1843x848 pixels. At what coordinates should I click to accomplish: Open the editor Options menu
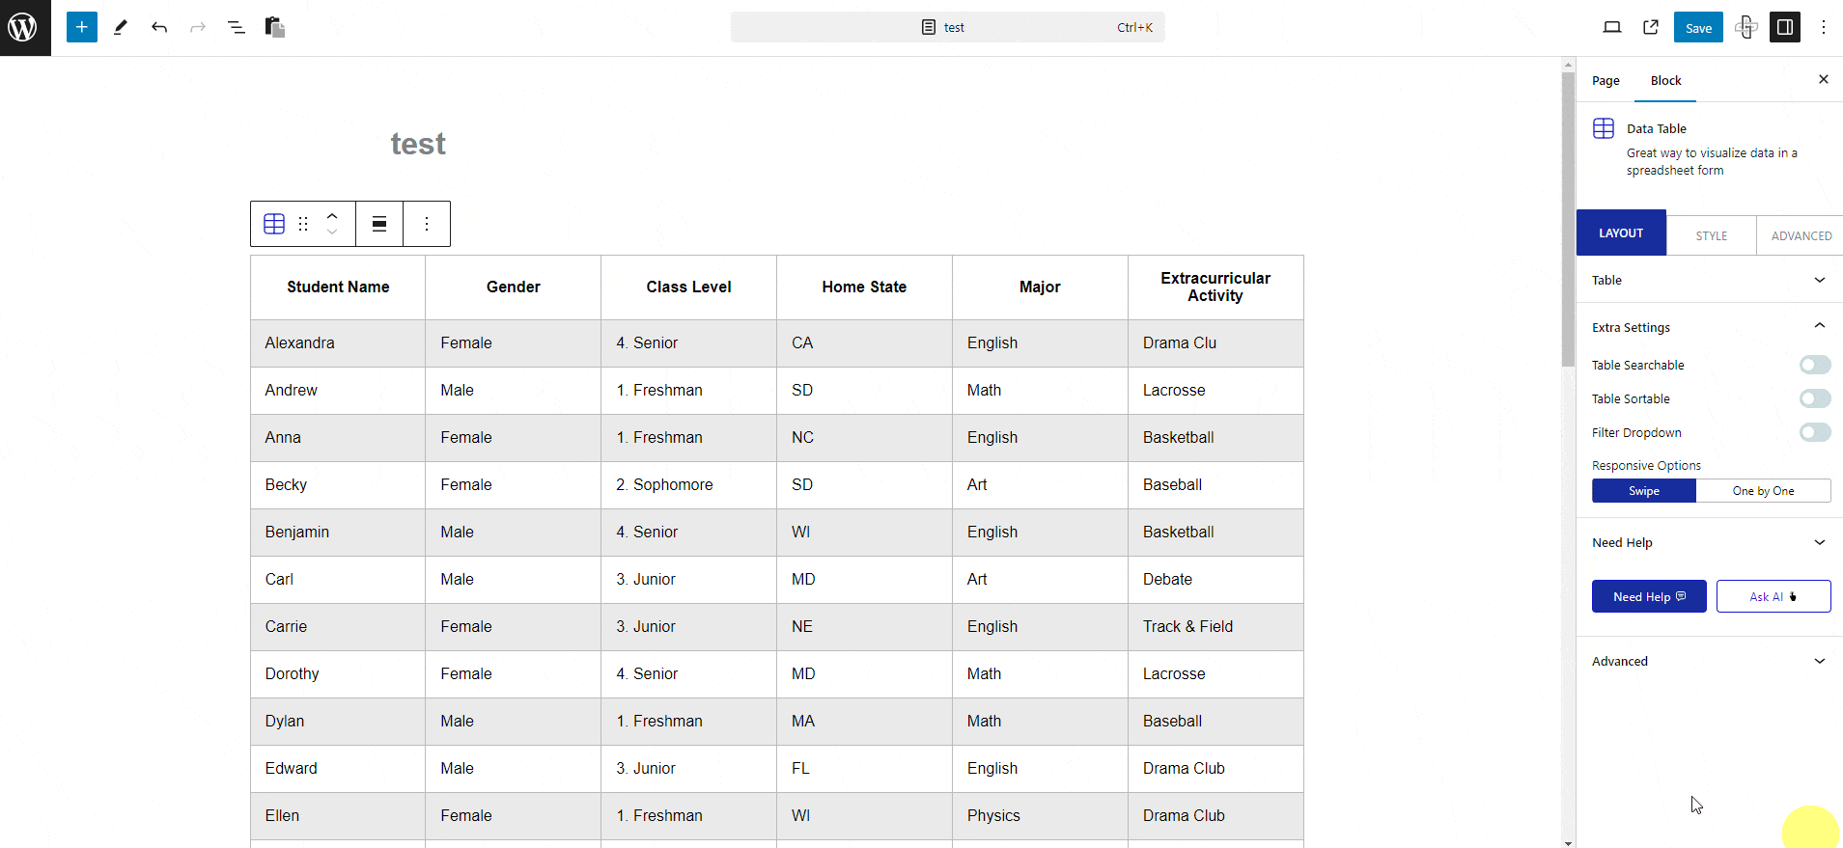click(x=1824, y=27)
